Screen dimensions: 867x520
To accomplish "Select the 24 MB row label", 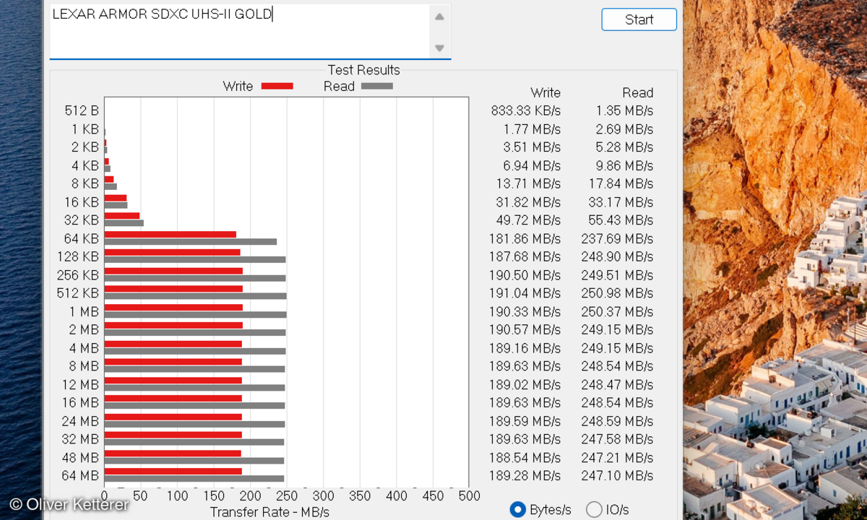I will tap(81, 421).
